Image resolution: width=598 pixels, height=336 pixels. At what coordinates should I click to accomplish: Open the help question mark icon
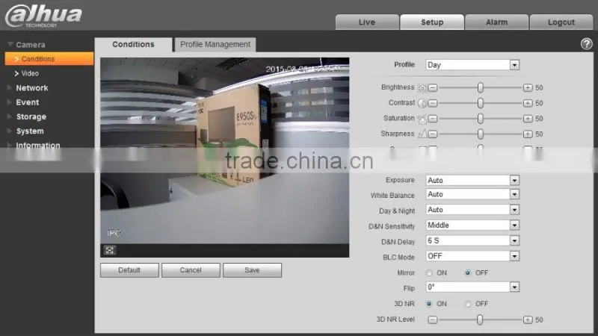(x=586, y=44)
